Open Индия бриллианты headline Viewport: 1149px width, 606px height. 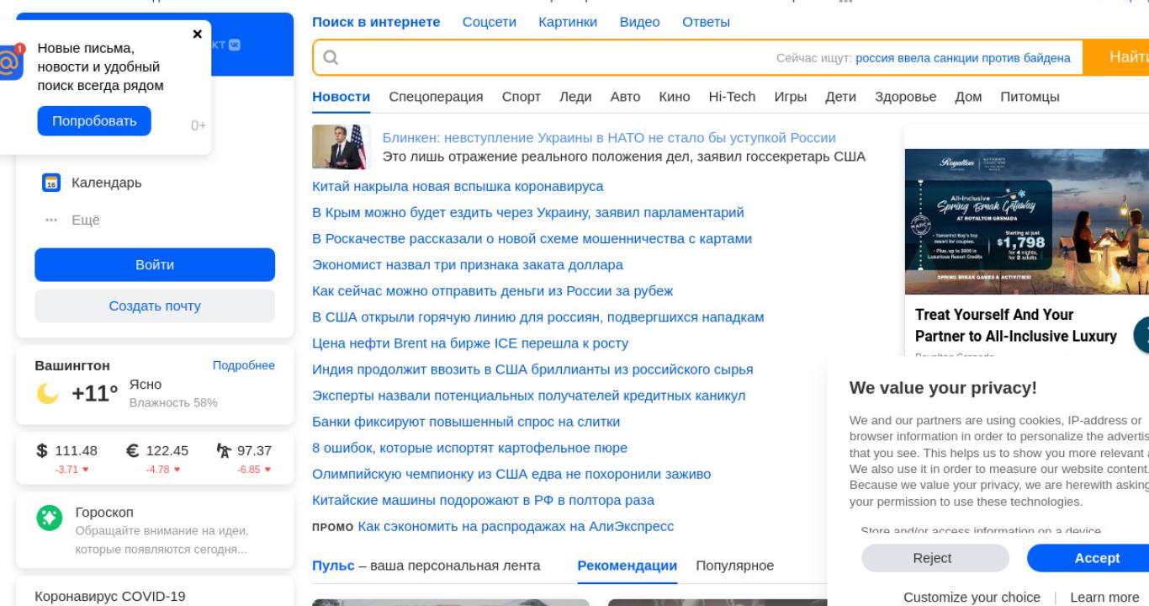click(532, 369)
